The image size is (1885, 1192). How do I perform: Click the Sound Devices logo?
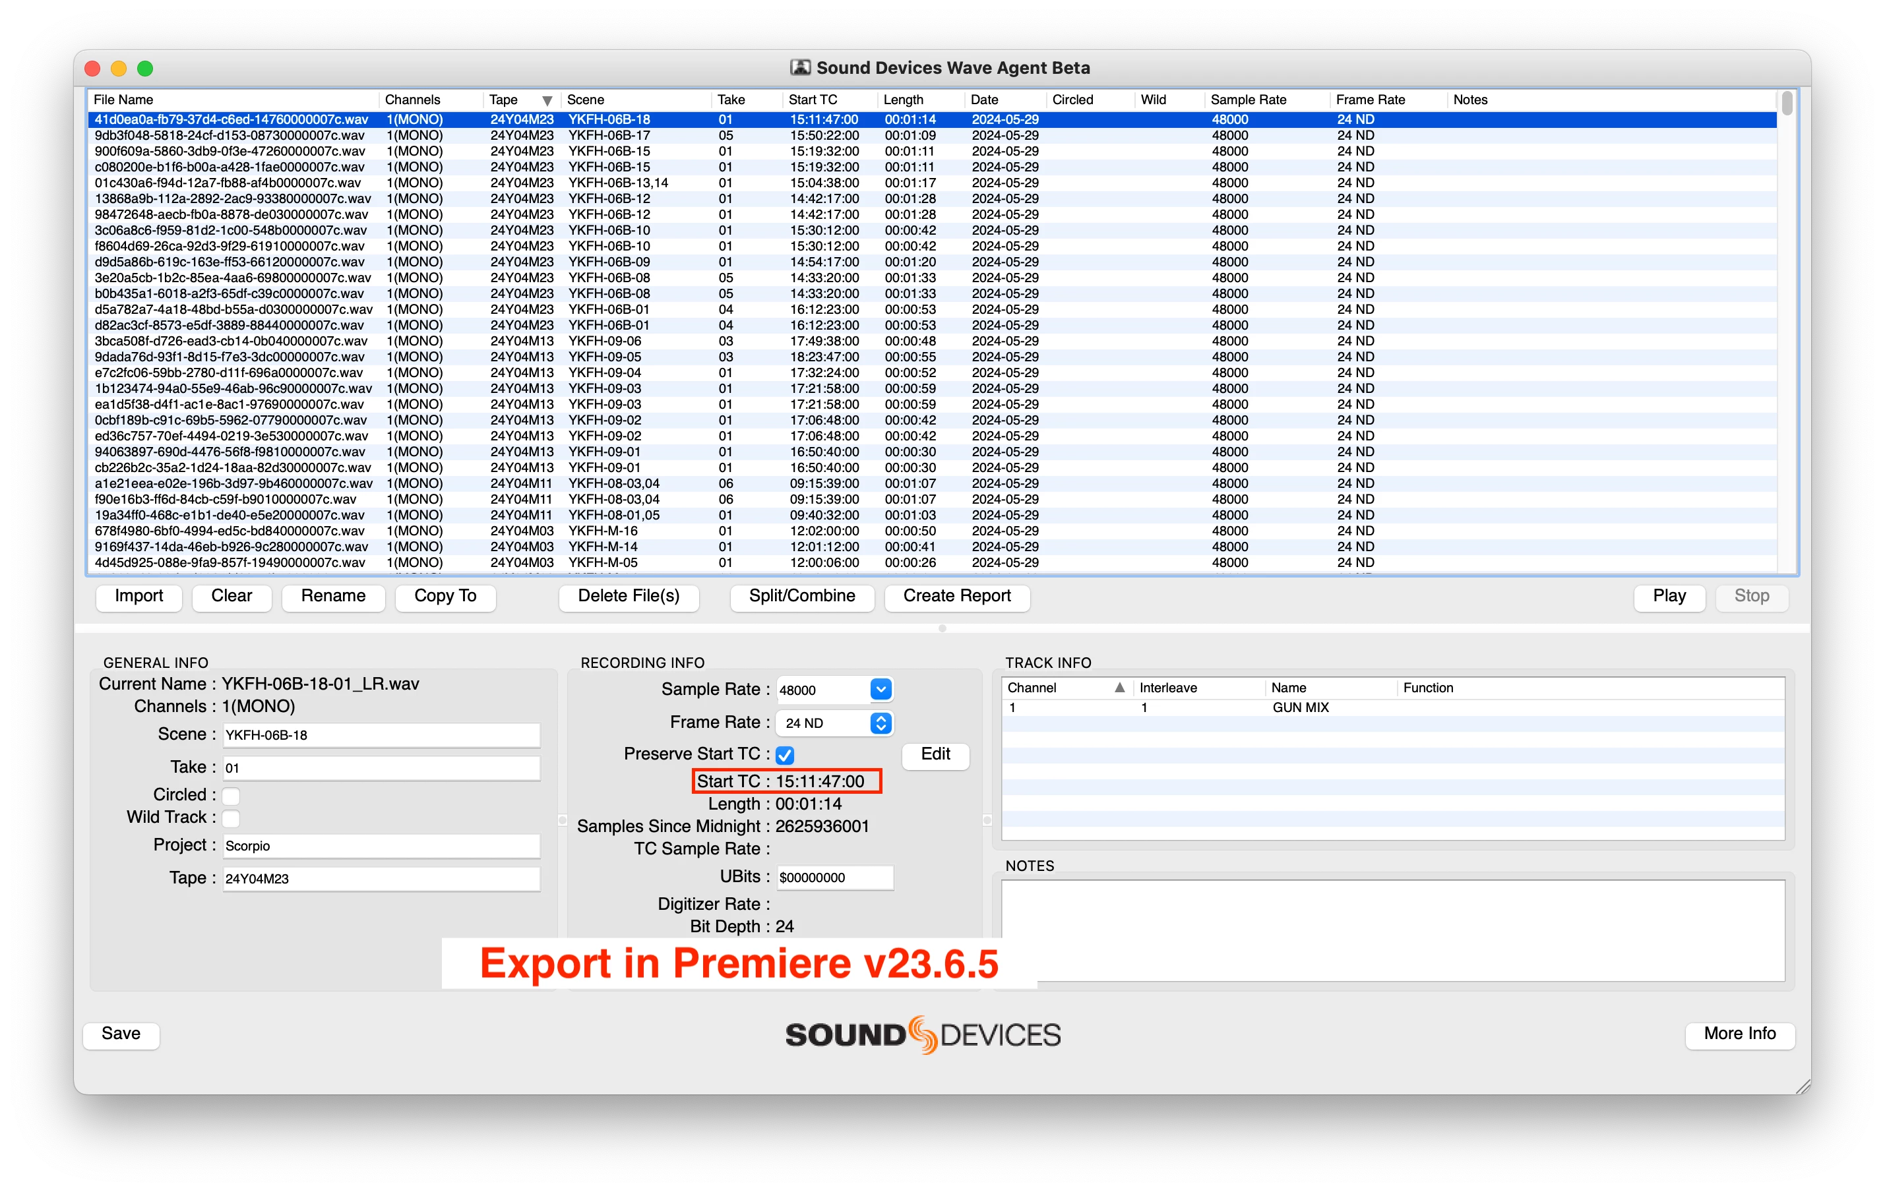[x=923, y=1034]
